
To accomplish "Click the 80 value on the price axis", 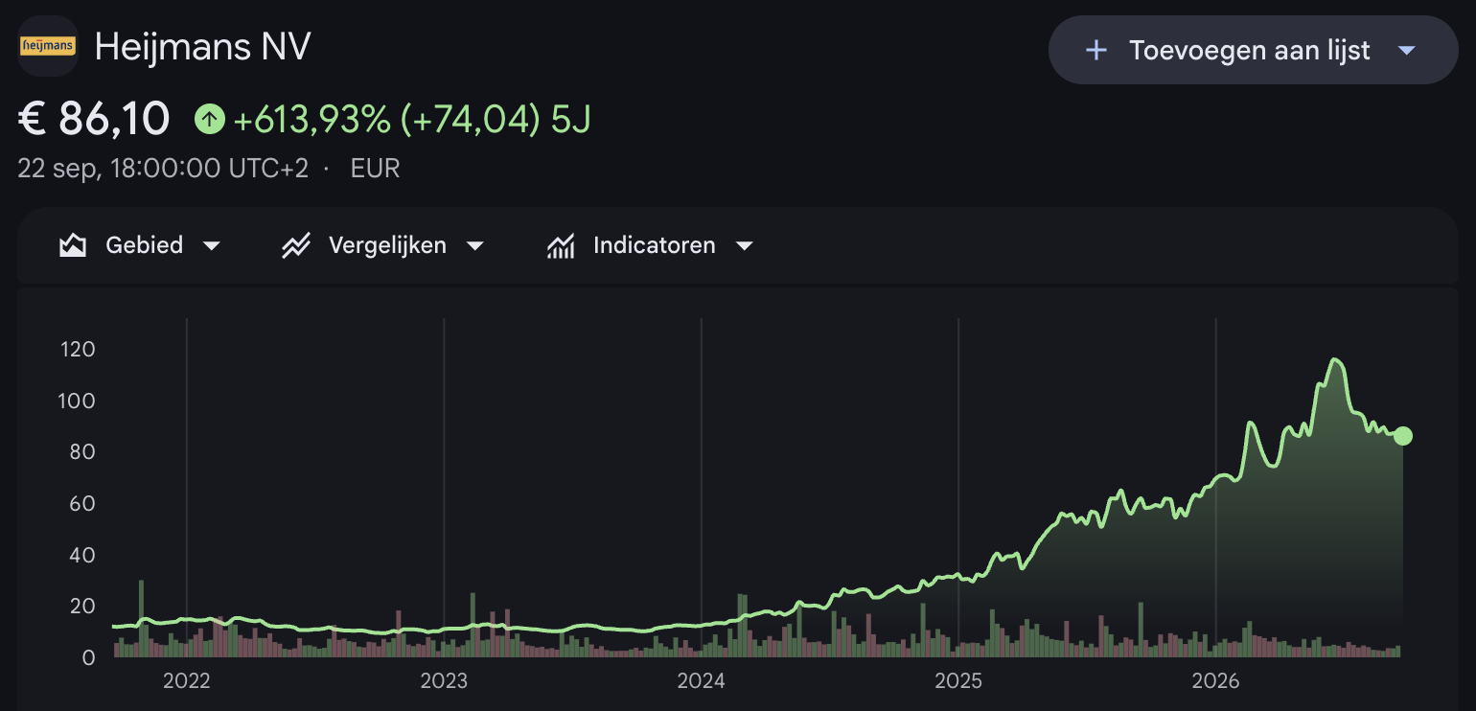I will click(x=82, y=452).
